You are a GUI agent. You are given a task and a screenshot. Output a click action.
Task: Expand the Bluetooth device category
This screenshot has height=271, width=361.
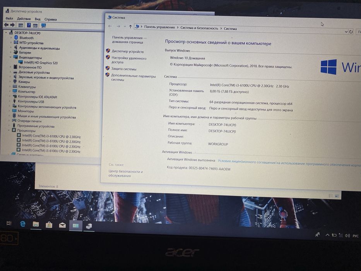(x=11, y=38)
